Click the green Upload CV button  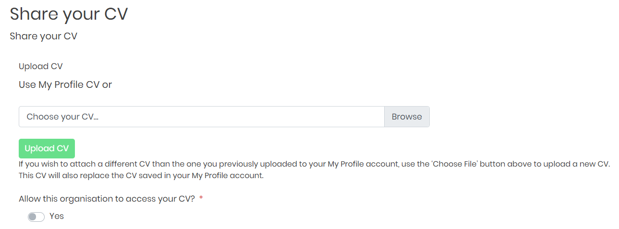coord(47,148)
